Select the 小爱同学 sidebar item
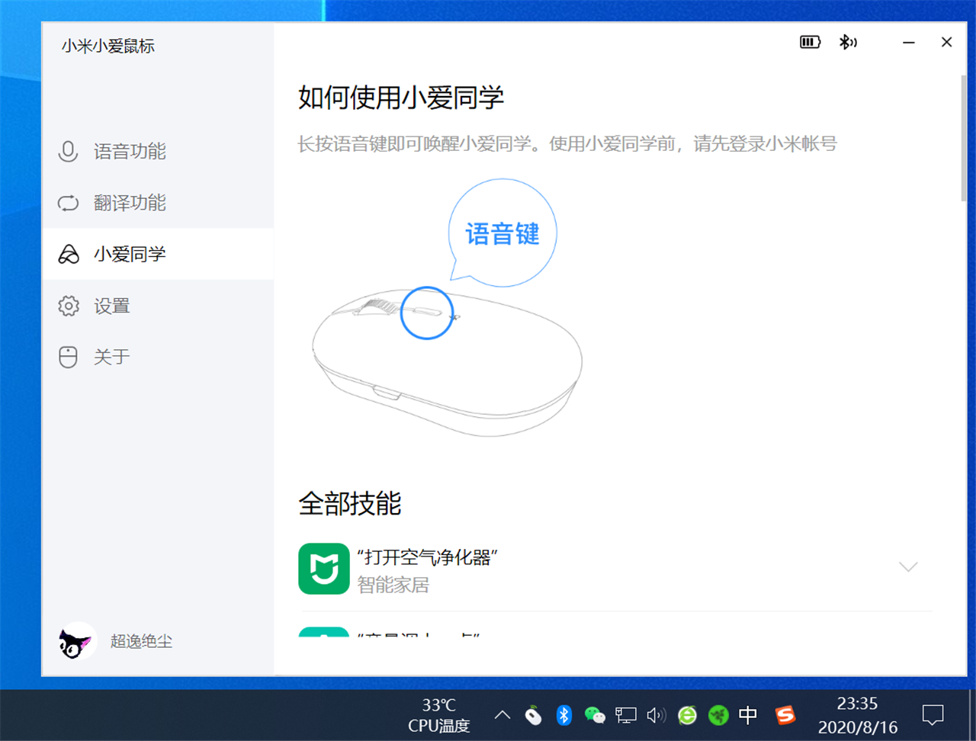976x741 pixels. [158, 254]
